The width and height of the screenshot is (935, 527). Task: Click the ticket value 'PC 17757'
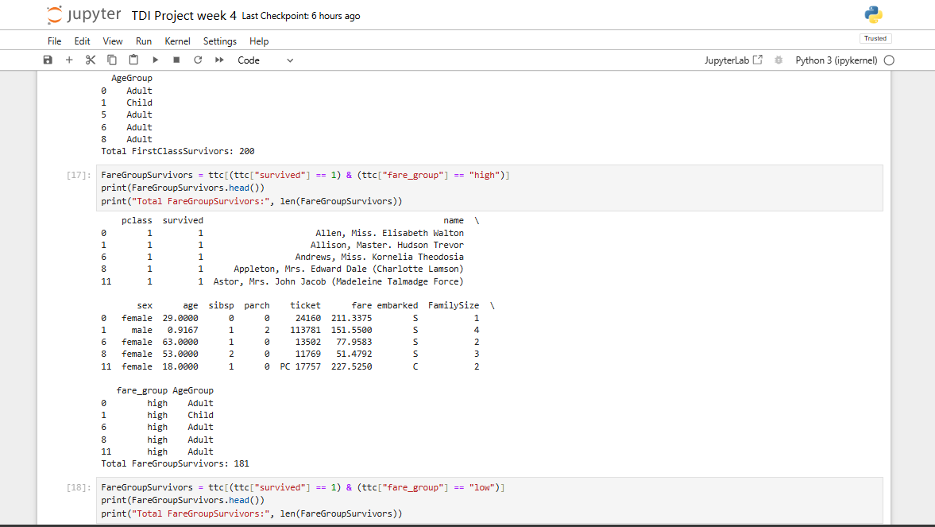click(x=300, y=366)
